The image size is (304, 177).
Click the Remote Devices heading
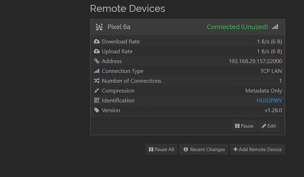click(x=127, y=8)
